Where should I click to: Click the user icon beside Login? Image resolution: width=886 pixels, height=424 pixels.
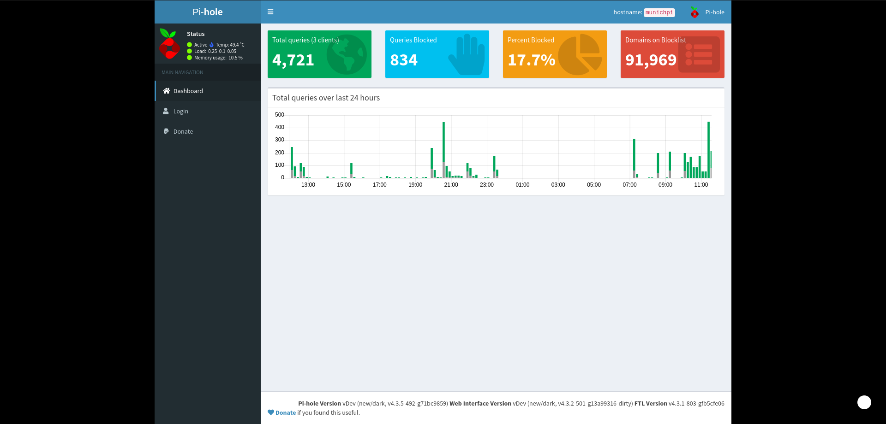pos(166,111)
